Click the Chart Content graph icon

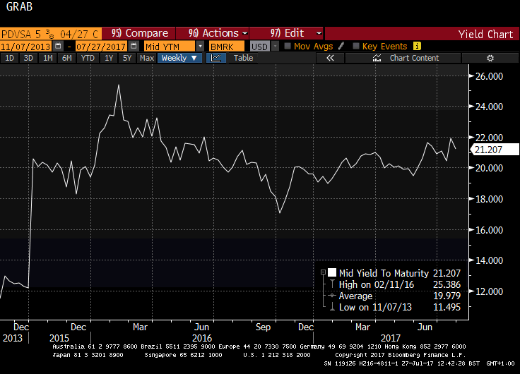coord(377,58)
